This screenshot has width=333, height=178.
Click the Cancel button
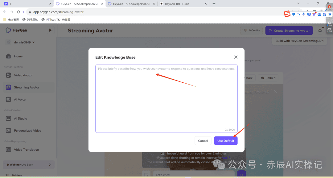tap(203, 141)
